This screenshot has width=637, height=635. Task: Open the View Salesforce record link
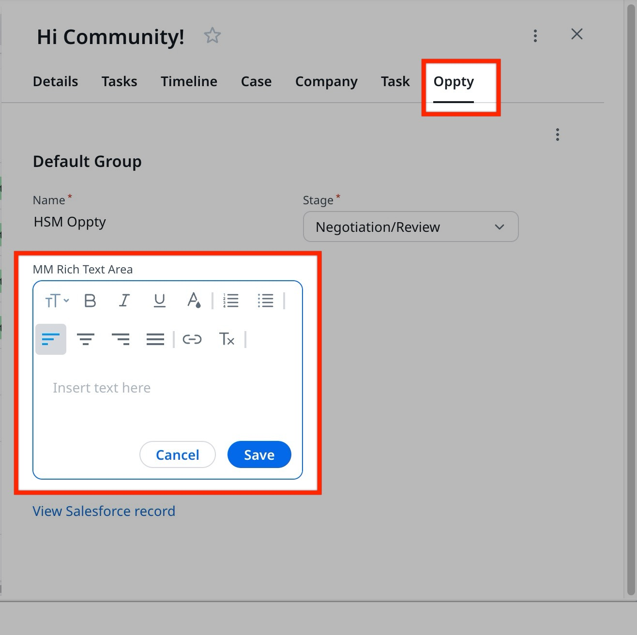pyautogui.click(x=104, y=511)
